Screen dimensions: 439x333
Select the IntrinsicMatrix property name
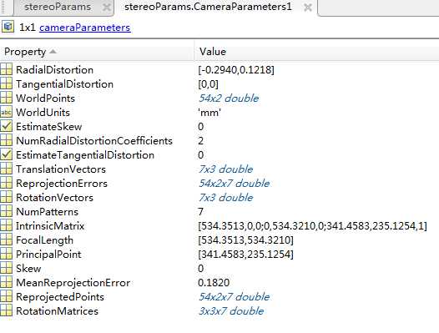click(x=50, y=225)
